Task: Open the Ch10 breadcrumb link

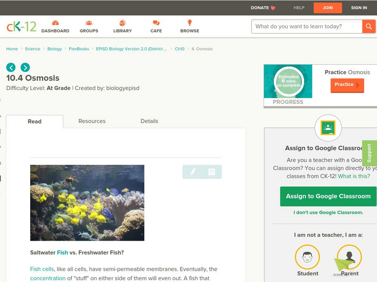Action: tap(180, 49)
